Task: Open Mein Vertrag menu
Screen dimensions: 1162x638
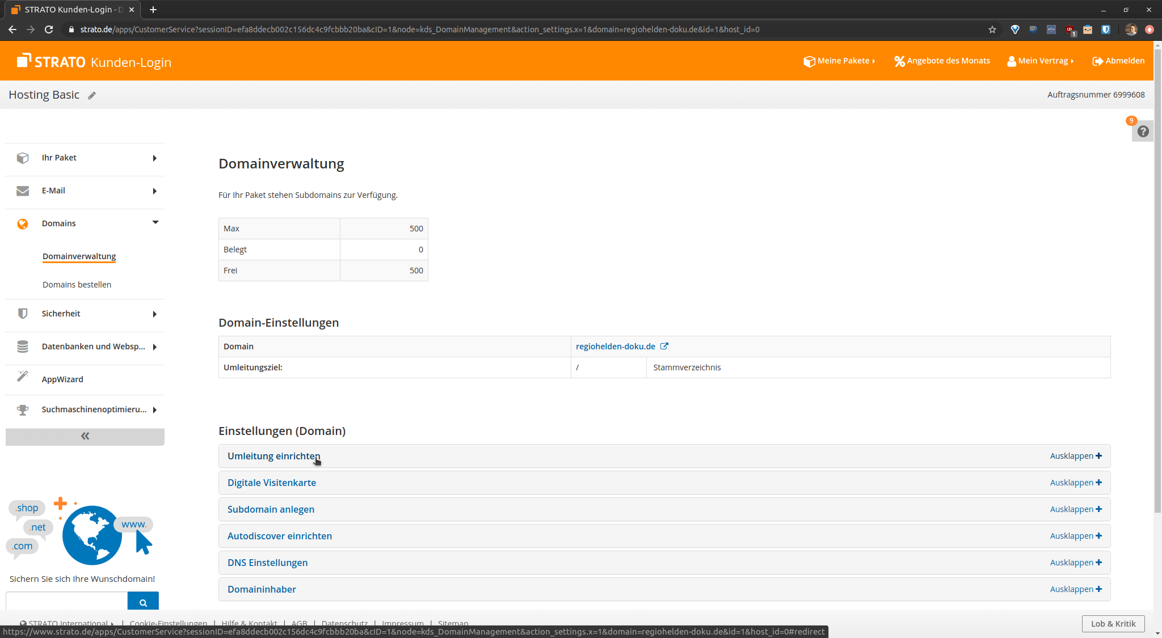Action: 1041,61
